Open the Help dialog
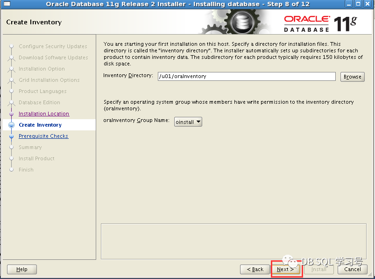Screen dimensions: 375x279 (x=22, y=270)
